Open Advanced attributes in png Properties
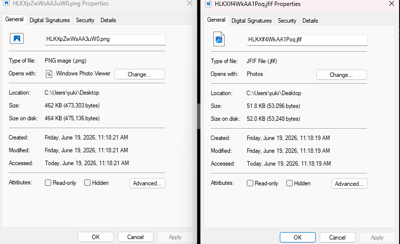Screen dimensions: 400x244 147,183
